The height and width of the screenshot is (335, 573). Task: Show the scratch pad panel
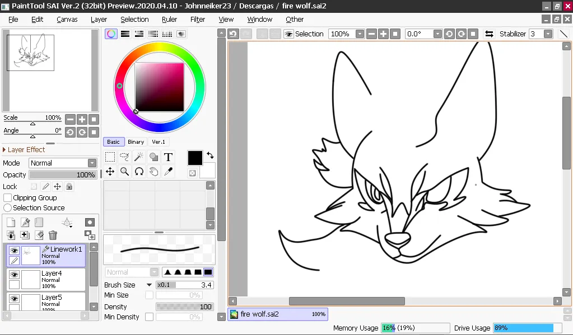point(181,34)
